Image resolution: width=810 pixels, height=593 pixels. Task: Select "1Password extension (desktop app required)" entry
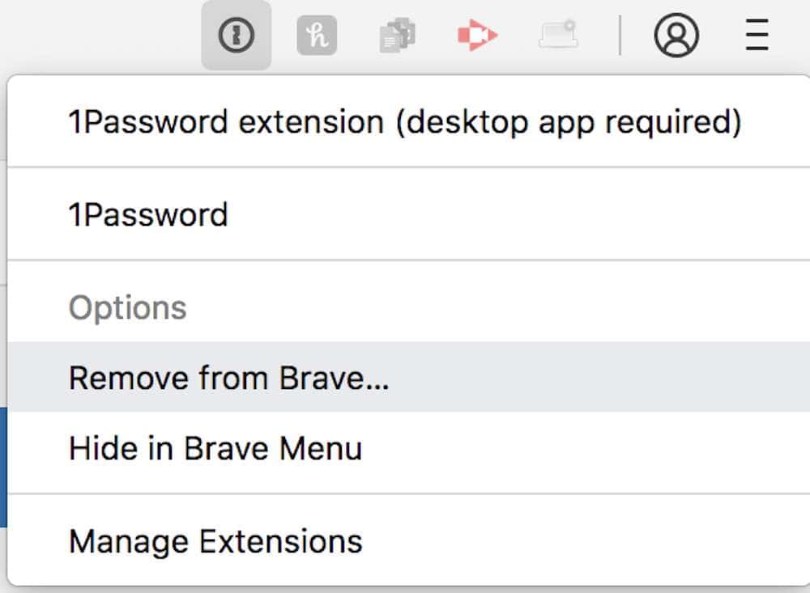(404, 122)
